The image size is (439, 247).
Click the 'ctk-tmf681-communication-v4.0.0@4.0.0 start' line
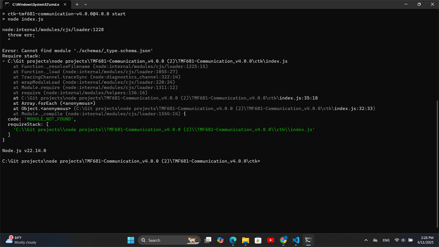(x=64, y=14)
